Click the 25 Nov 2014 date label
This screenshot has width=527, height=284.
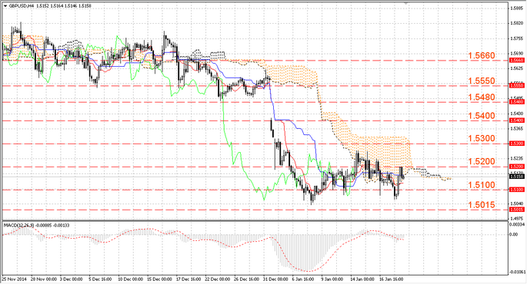click(x=14, y=279)
